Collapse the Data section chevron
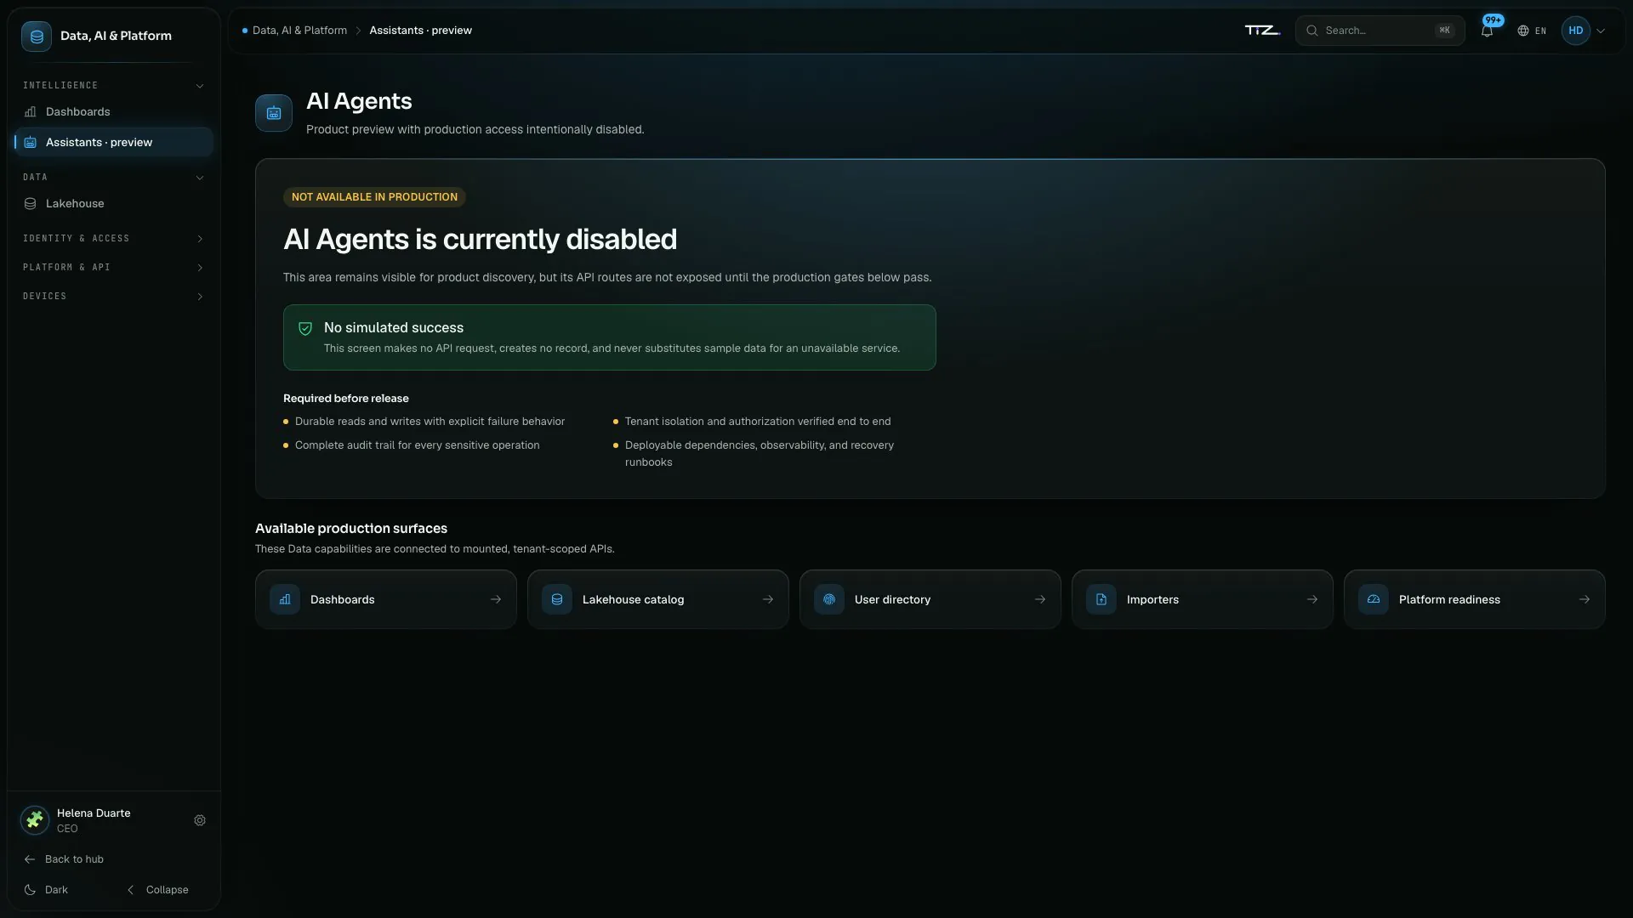 (x=200, y=178)
